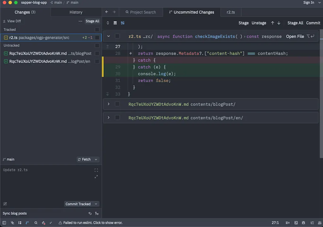The width and height of the screenshot is (323, 227).
Task: Click View Diff in changes panel
Action: [12, 21]
